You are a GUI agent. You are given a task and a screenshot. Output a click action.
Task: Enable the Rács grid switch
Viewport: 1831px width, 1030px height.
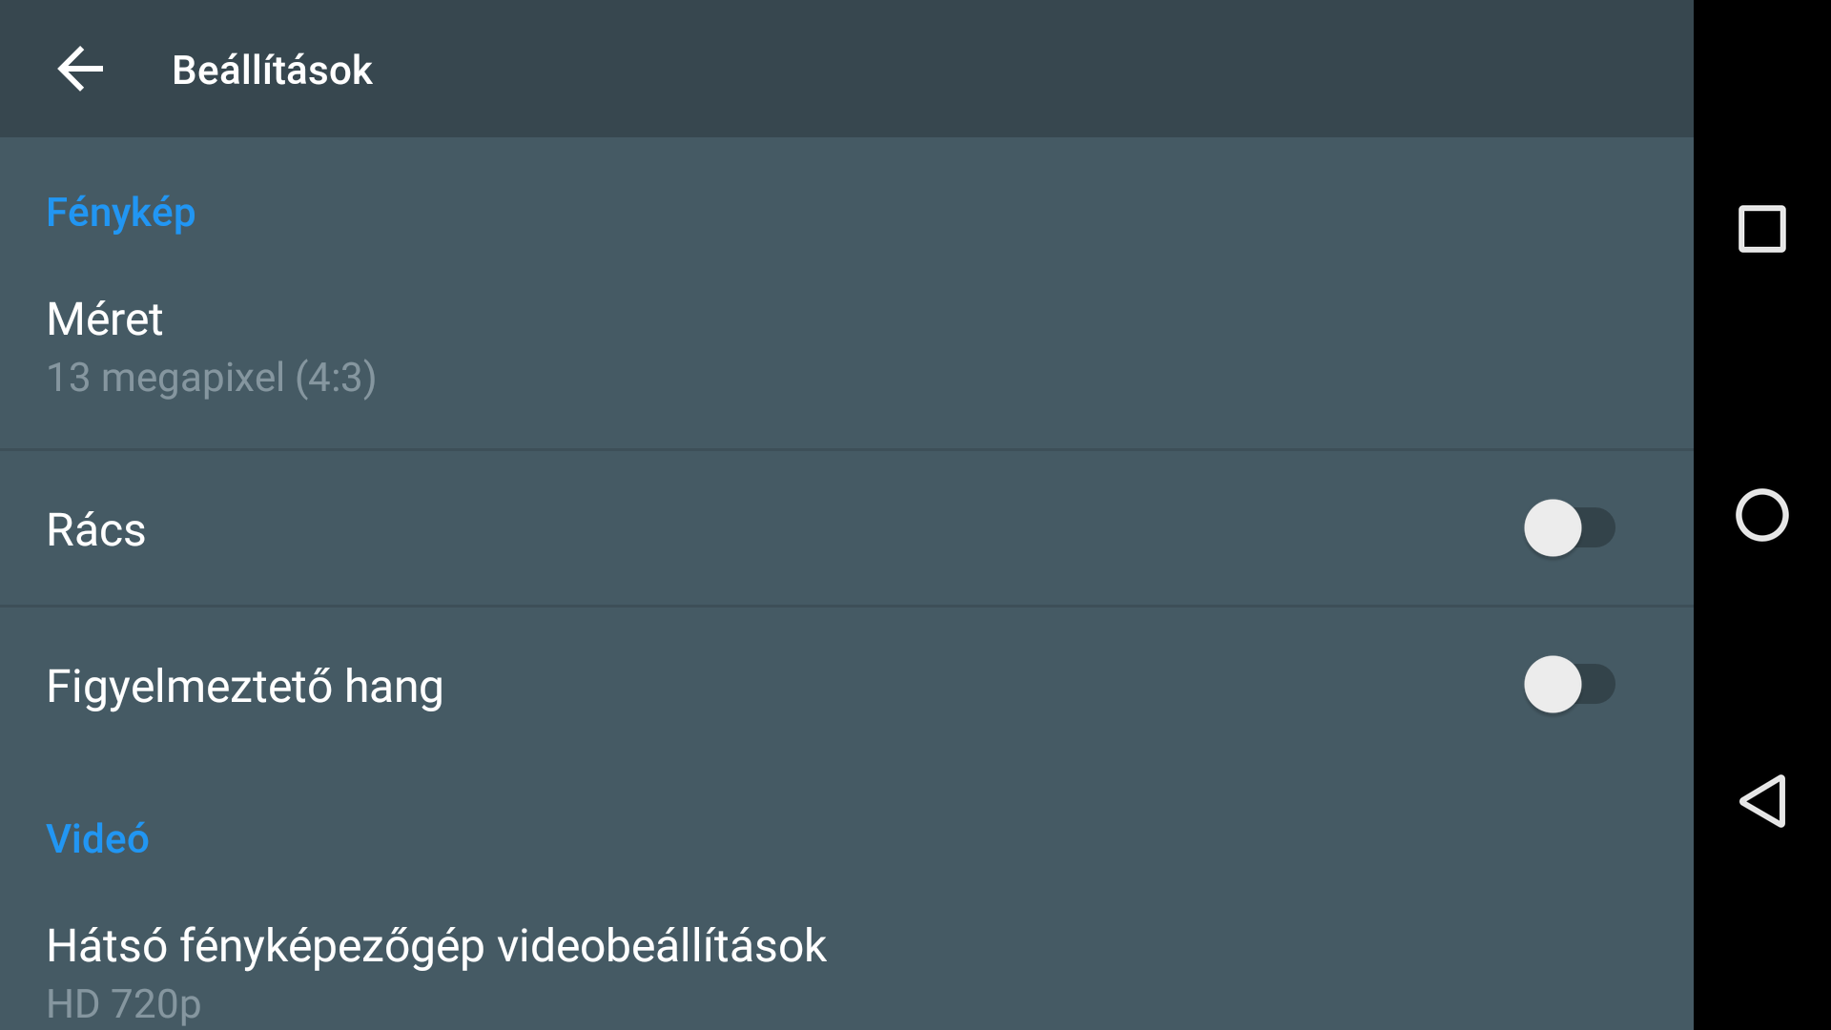(1568, 528)
